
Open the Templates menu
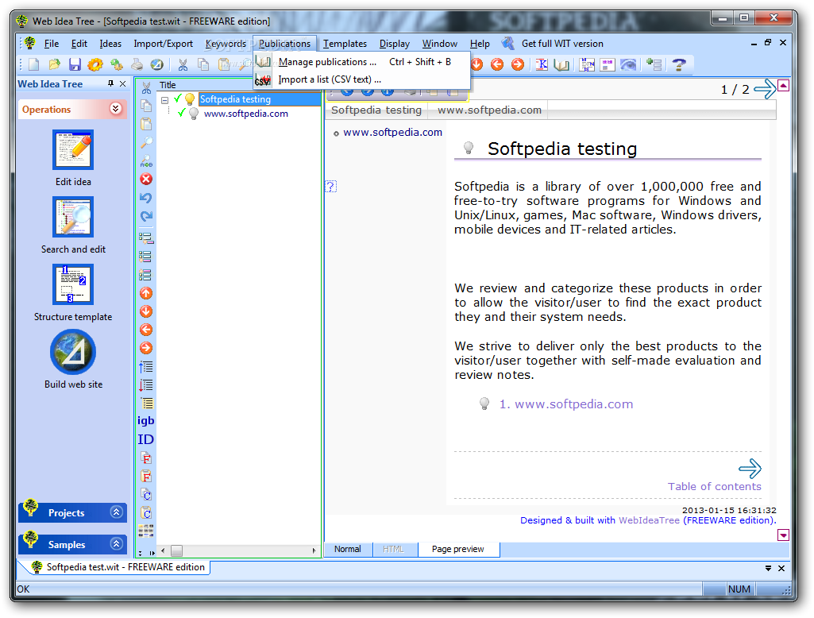tap(345, 44)
